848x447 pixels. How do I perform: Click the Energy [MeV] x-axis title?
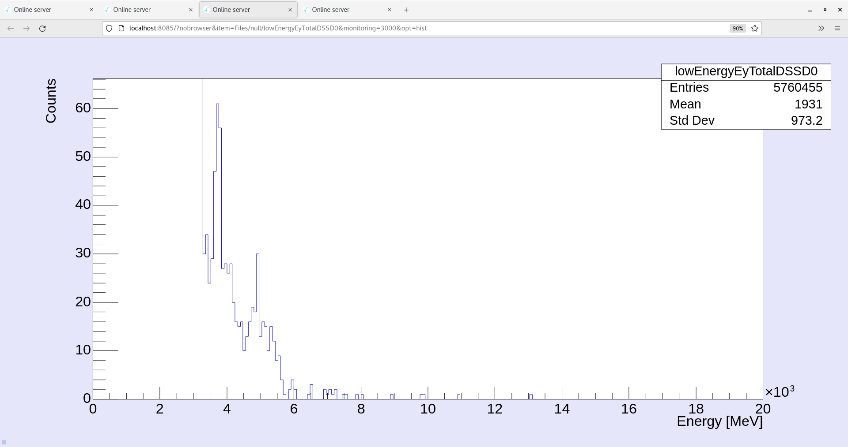click(x=719, y=421)
